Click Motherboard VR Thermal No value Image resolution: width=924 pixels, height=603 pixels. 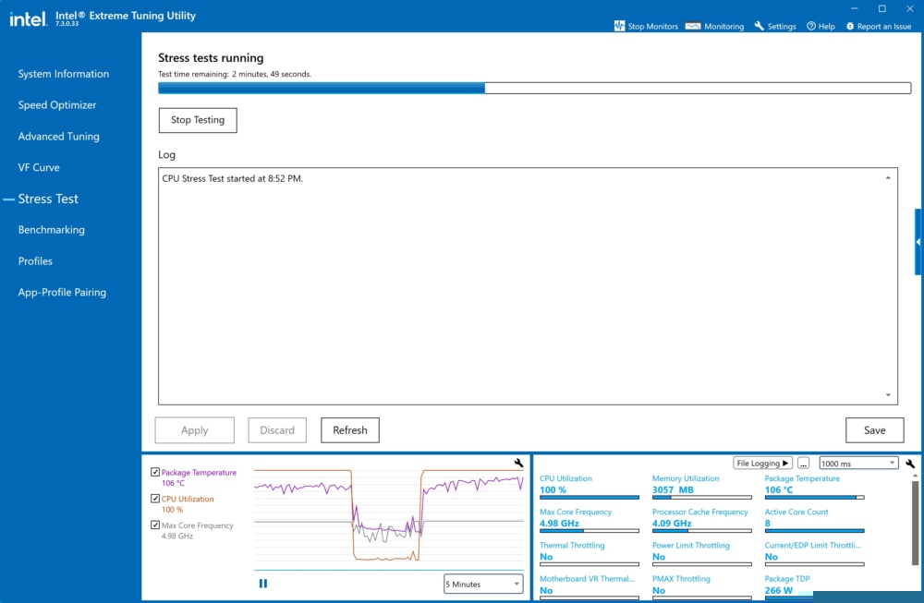546,590
